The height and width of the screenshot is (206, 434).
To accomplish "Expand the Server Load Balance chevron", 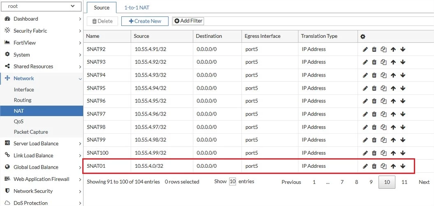I will [x=80, y=144].
